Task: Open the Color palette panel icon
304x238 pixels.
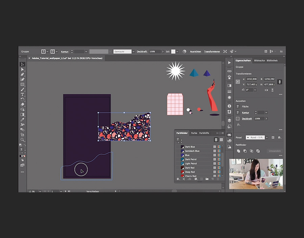Action: coord(229,141)
